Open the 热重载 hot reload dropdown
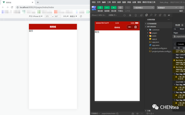Viewport: 185px width, 115px height. point(112,15)
